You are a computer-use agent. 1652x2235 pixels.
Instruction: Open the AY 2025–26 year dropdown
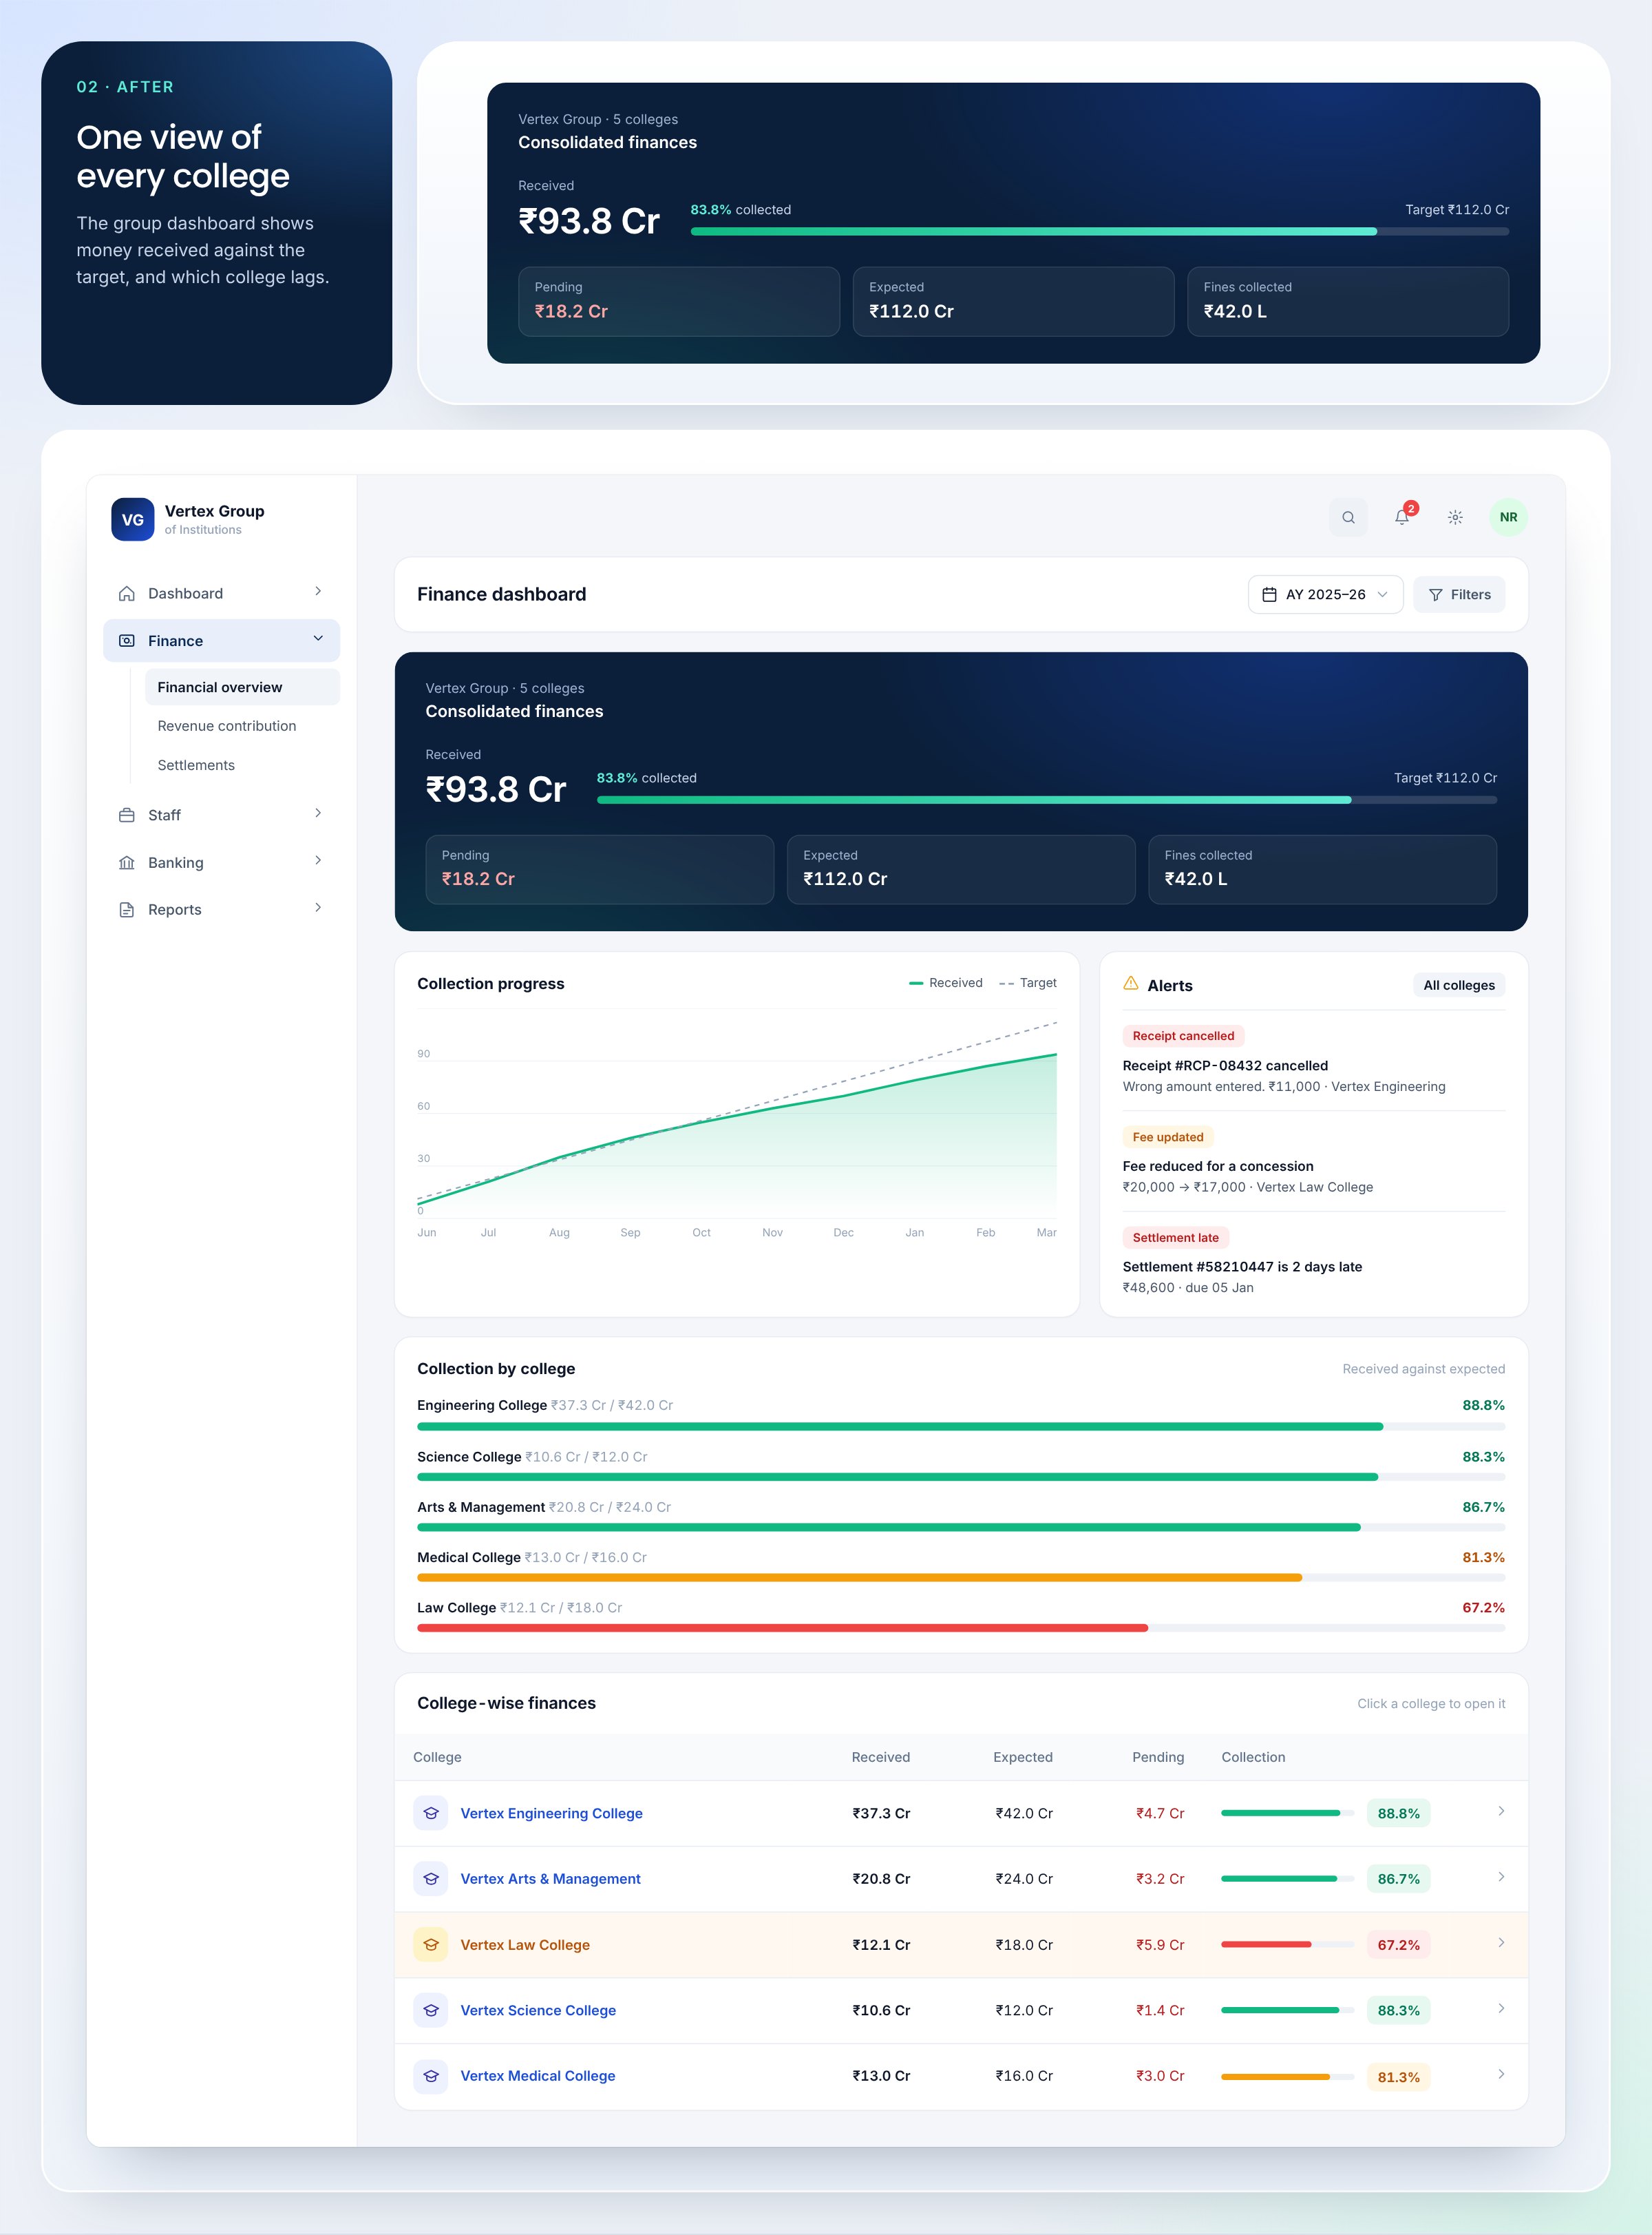pyautogui.click(x=1325, y=594)
